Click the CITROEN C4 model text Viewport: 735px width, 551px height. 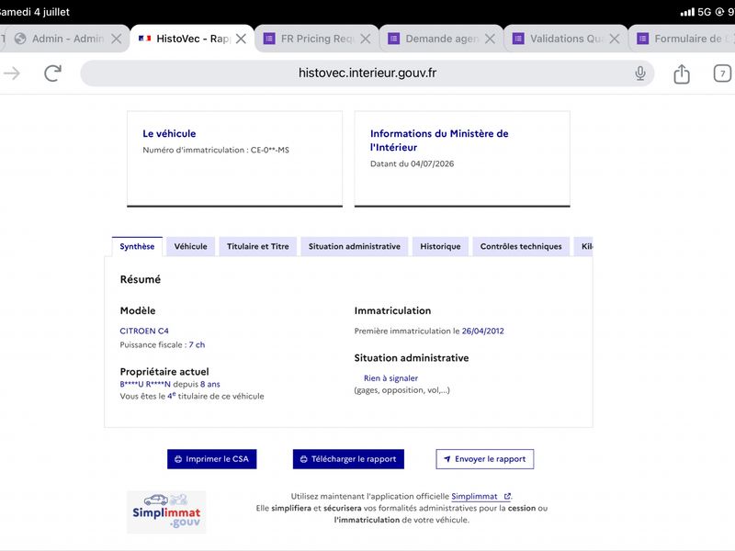point(144,331)
